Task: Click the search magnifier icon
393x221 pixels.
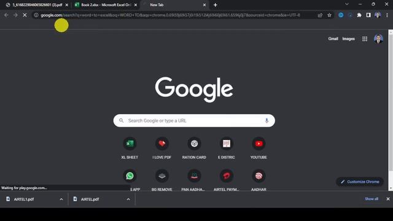Action: pyautogui.click(x=122, y=120)
